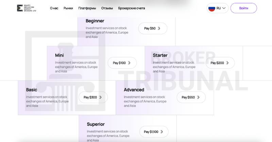This screenshot has width=272, height=142.
Task: Click the Pay $50 button
Action: pyautogui.click(x=153, y=29)
